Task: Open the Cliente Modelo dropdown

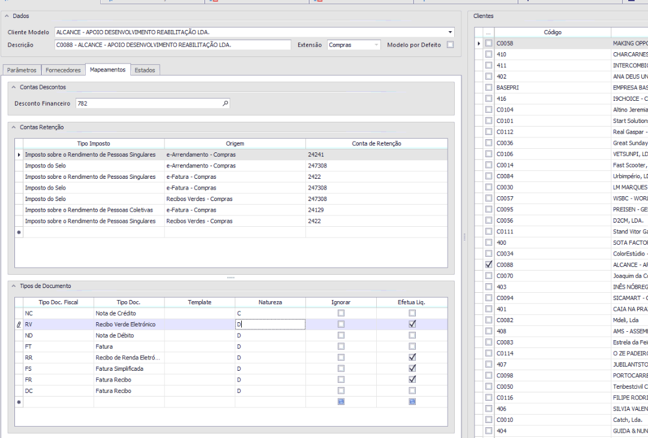Action: [450, 32]
